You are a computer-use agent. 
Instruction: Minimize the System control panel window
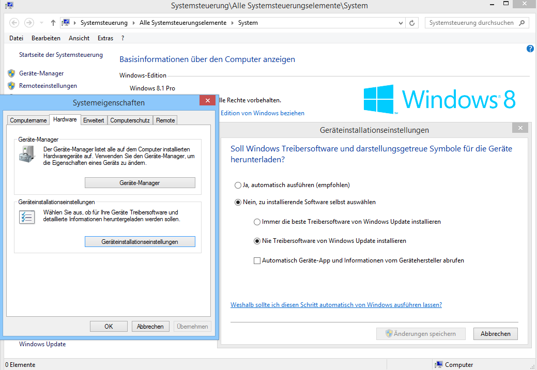click(492, 4)
